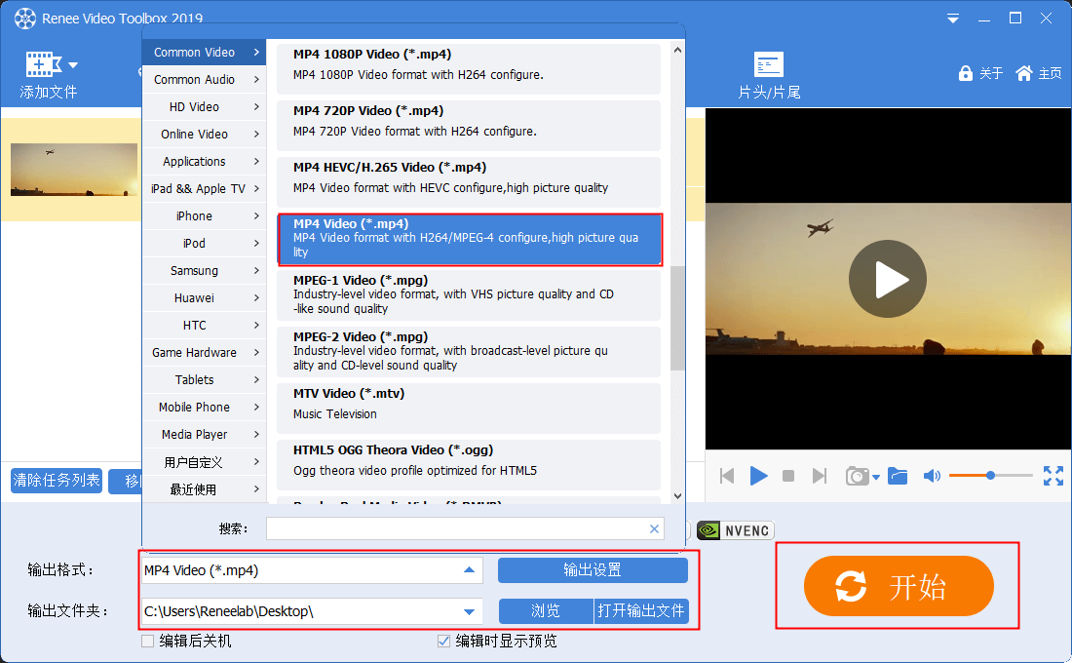Open Huawei device category
The height and width of the screenshot is (663, 1072).
205,298
